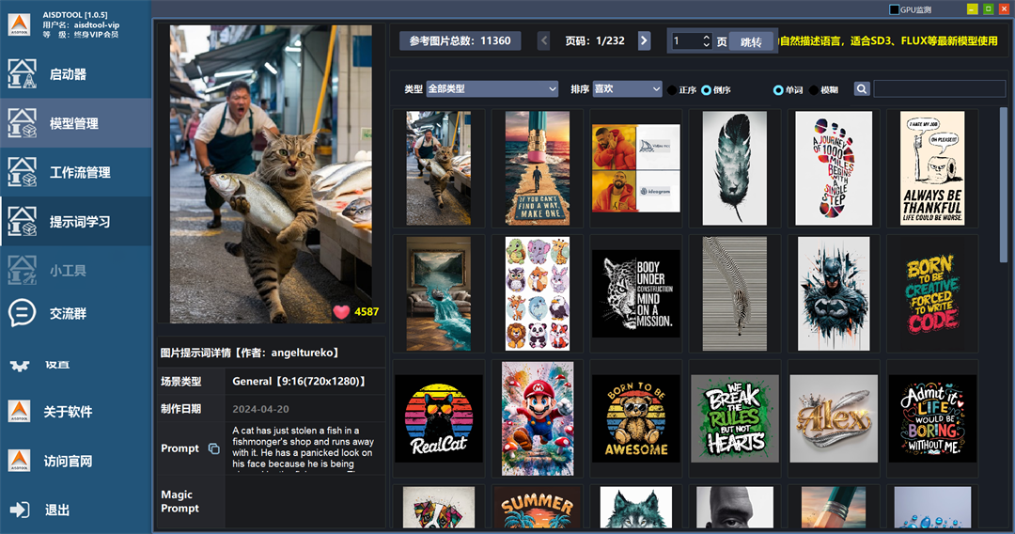
Task: Open the 模型管理 sidebar section
Action: (73, 123)
